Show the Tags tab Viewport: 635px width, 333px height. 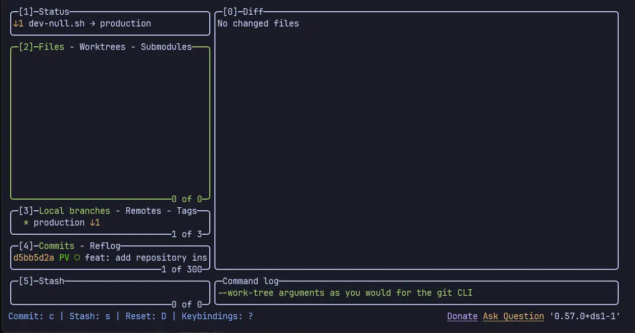187,211
